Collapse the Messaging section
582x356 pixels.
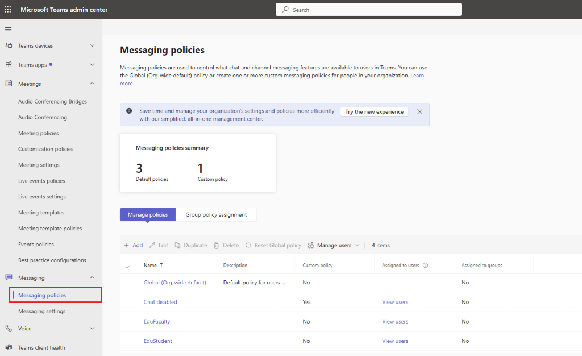[92, 278]
